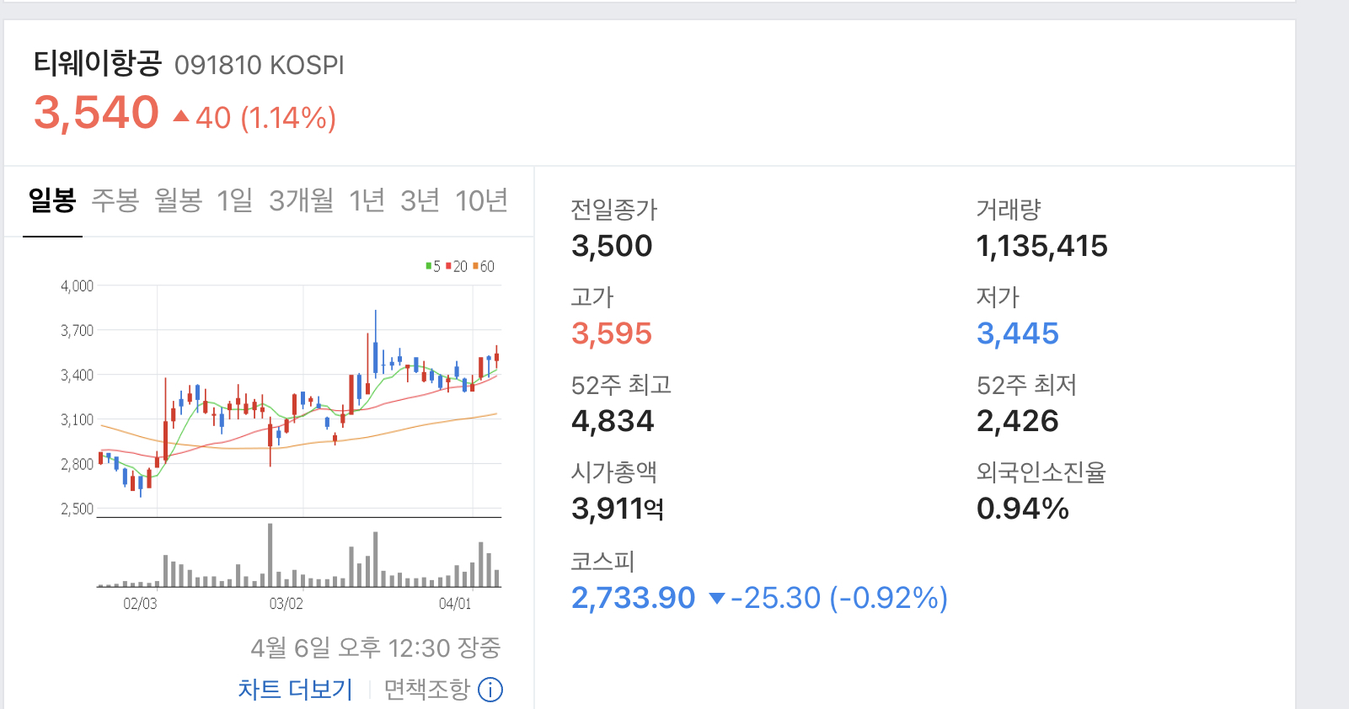1349x709 pixels.
Task: Click the 02/03 date marker on chart axis
Action: tap(140, 604)
